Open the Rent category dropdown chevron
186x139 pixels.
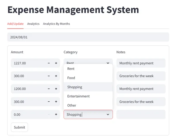click(108, 63)
